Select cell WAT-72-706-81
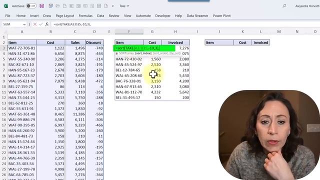The image size is (320, 180). pyautogui.click(x=22, y=48)
